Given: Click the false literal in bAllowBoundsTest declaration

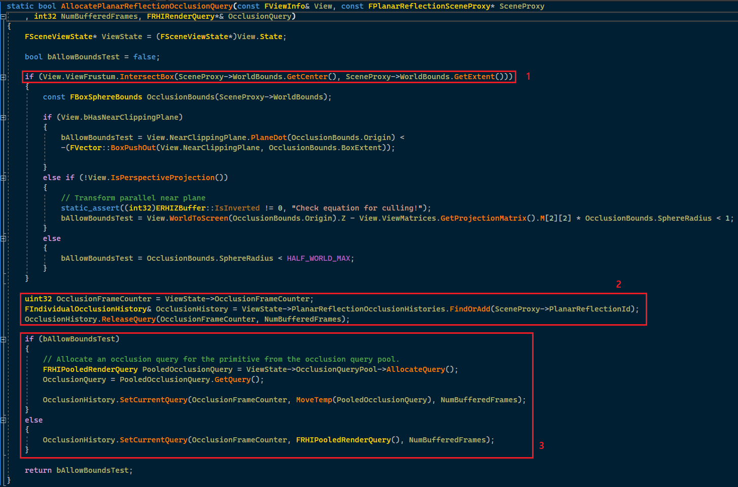Looking at the screenshot, I should [x=145, y=57].
